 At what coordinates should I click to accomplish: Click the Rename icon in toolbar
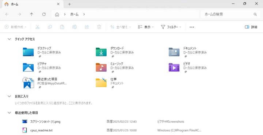(x=75, y=27)
